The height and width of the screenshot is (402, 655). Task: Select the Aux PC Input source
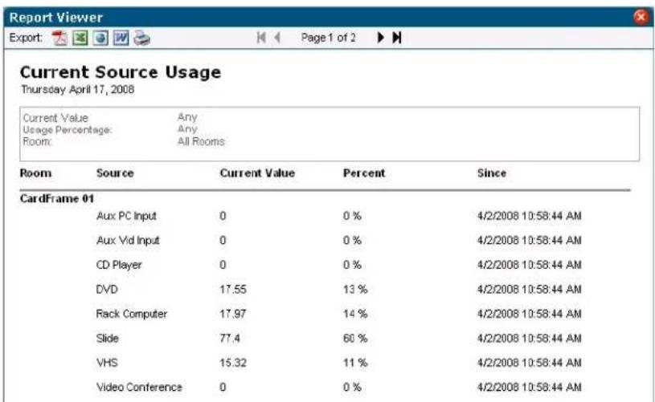(126, 216)
